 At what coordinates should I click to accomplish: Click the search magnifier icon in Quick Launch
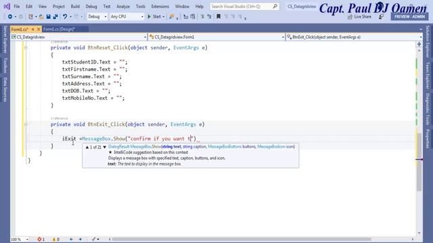pos(275,6)
